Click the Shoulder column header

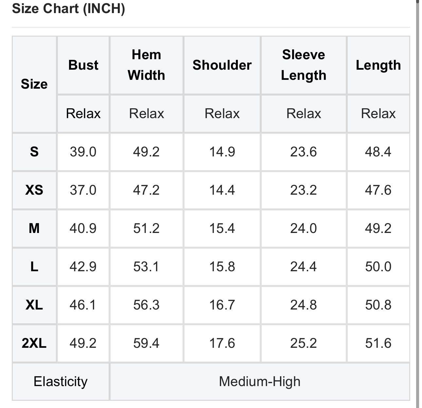[222, 65]
